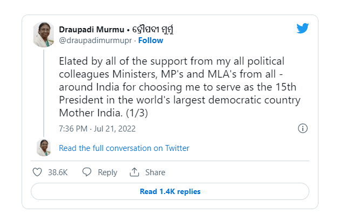Click the share arrow icon
Screen dimensions: 346x221
134,172
